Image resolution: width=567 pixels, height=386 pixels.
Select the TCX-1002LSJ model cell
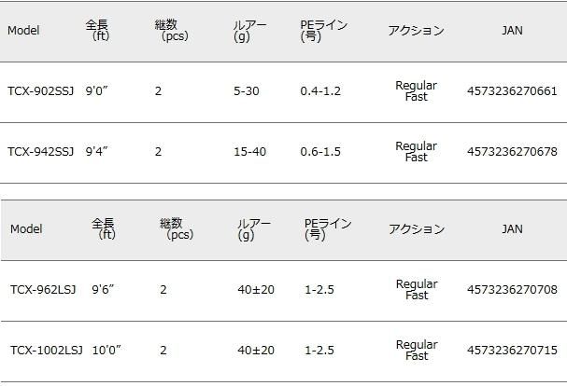tap(47, 351)
